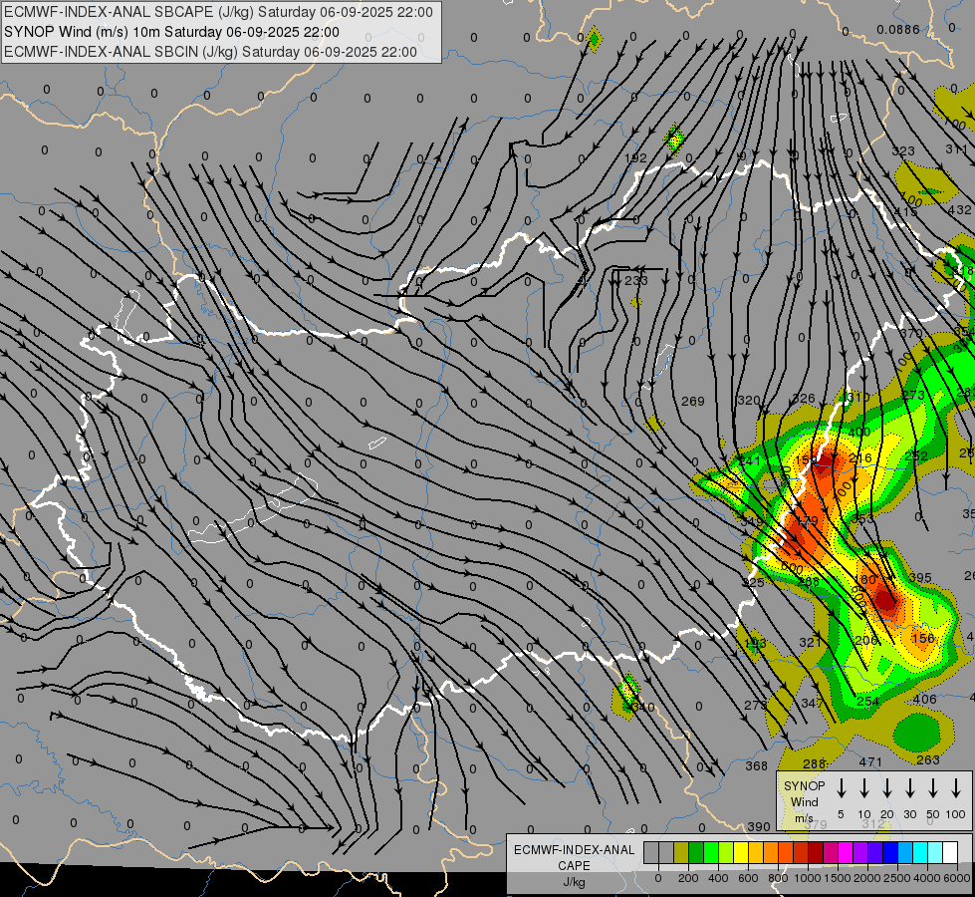Select the olive swatch in the CAPE legend

tap(681, 853)
